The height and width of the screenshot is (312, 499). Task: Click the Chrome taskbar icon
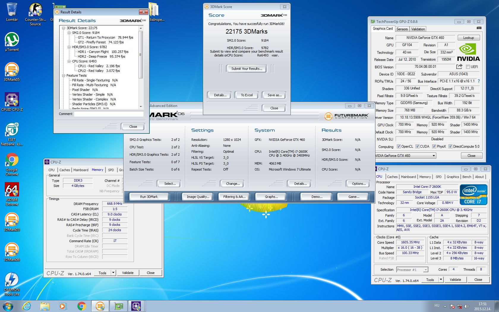81,306
